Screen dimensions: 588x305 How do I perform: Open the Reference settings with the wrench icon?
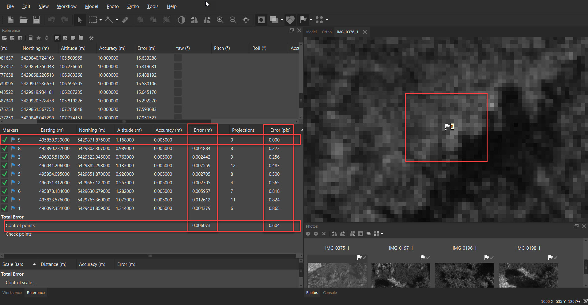point(91,38)
